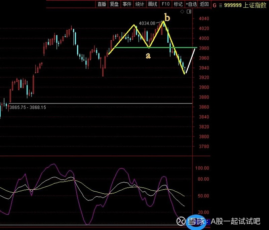This screenshot has width=269, height=230.
Task: Open the F10 company info page
Action: (x=165, y=4)
